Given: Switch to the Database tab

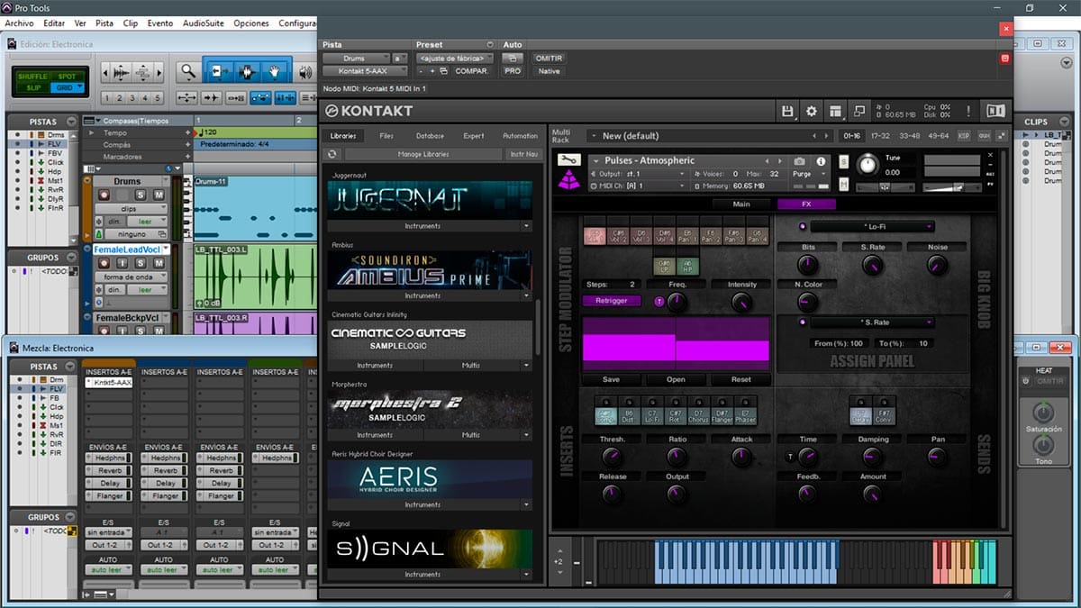Looking at the screenshot, I should [x=430, y=136].
